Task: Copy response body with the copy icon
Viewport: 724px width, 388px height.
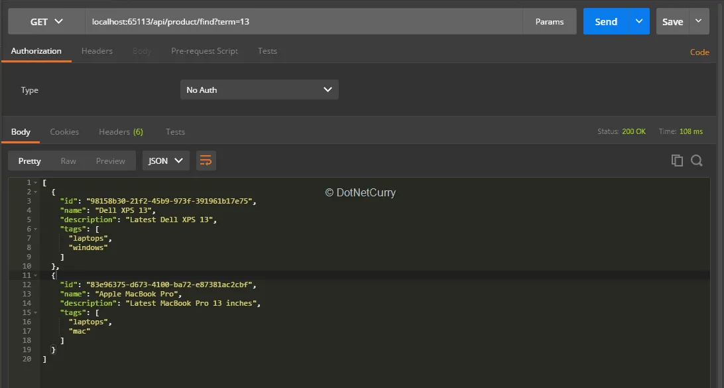Action: [x=677, y=161]
